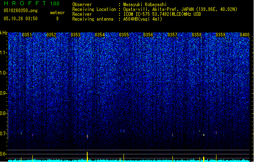
Task: Click the strong meteor echo below the 0353 marker
Action: [87, 136]
